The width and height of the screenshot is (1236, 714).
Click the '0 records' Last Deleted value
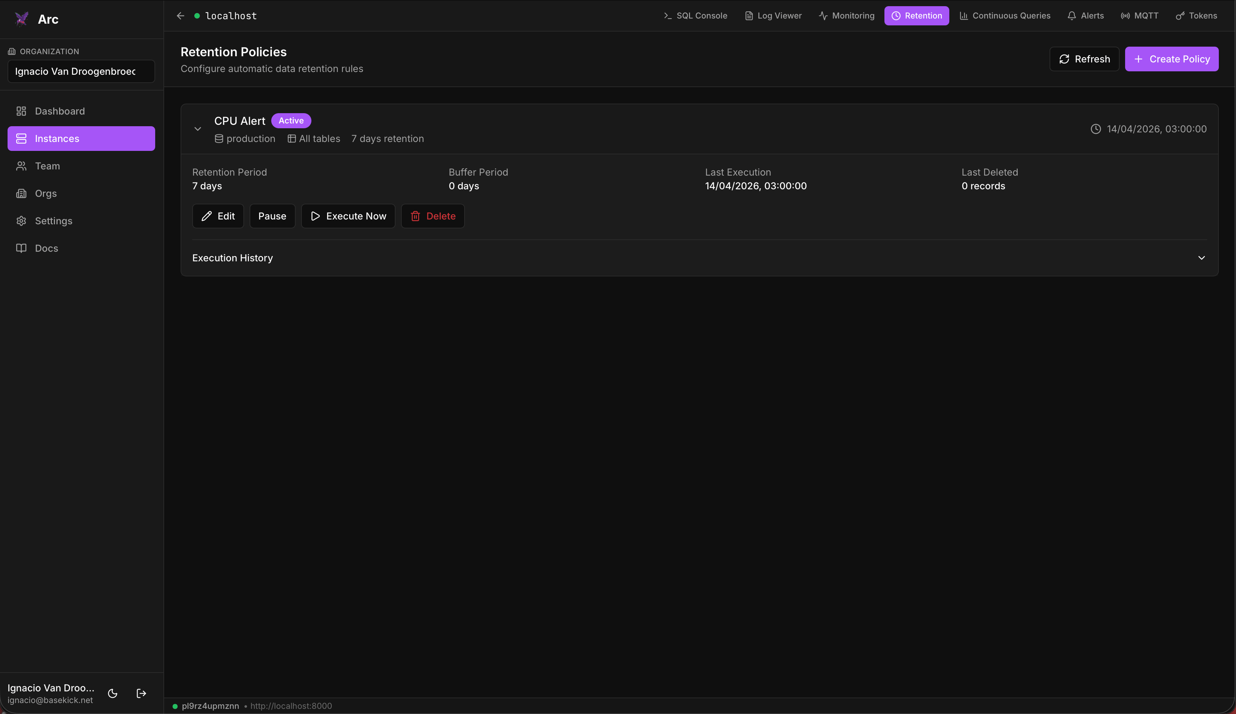point(983,186)
